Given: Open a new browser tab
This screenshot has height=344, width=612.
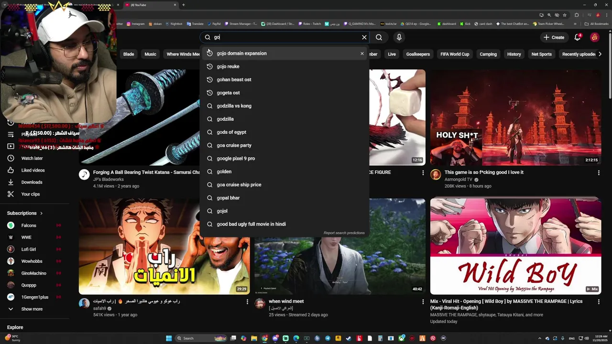Looking at the screenshot, I should pos(184,5).
